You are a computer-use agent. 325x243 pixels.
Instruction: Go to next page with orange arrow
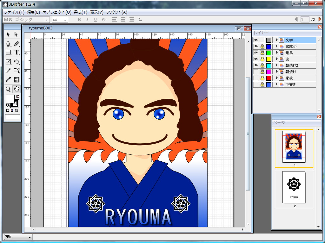point(320,19)
